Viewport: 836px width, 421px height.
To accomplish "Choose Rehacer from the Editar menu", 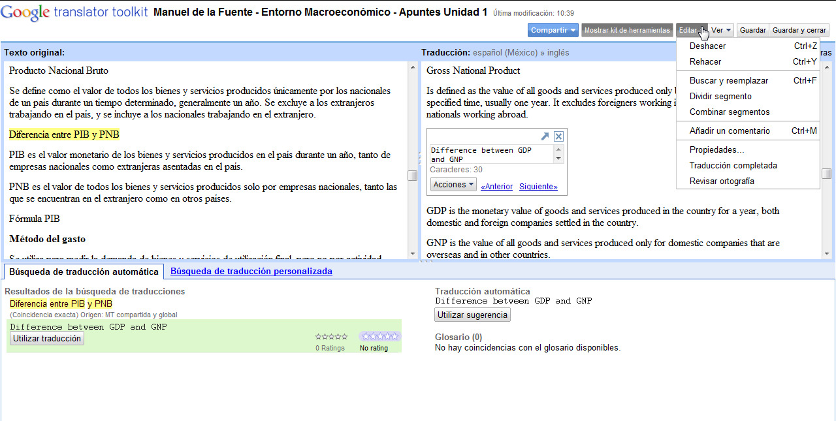I will point(748,62).
